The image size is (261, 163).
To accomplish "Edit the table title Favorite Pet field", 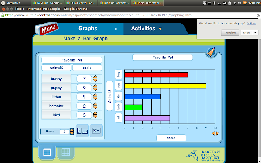I will click(x=72, y=60).
